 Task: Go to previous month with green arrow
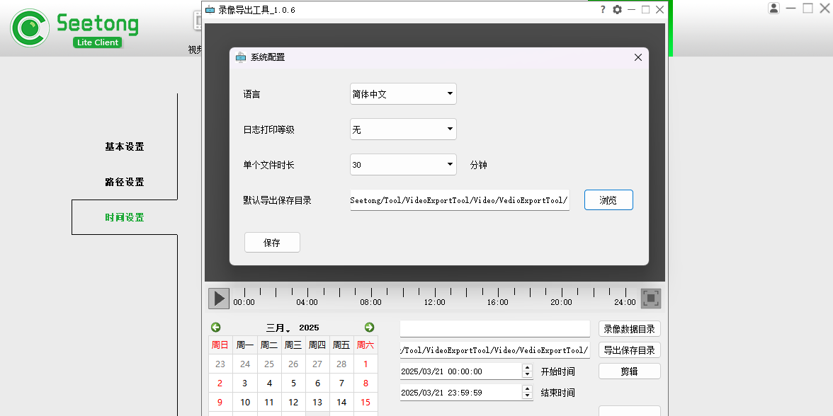tap(216, 328)
